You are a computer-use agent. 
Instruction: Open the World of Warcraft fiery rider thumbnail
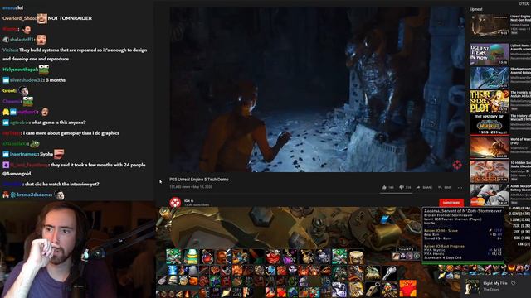489,147
